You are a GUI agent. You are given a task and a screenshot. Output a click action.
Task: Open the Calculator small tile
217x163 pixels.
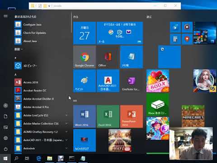[175, 39]
